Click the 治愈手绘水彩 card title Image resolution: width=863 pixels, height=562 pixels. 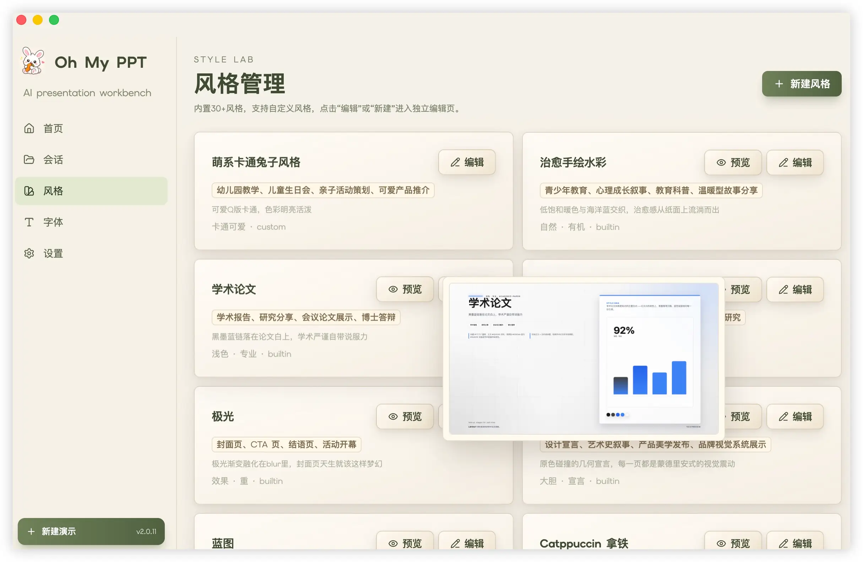click(573, 163)
